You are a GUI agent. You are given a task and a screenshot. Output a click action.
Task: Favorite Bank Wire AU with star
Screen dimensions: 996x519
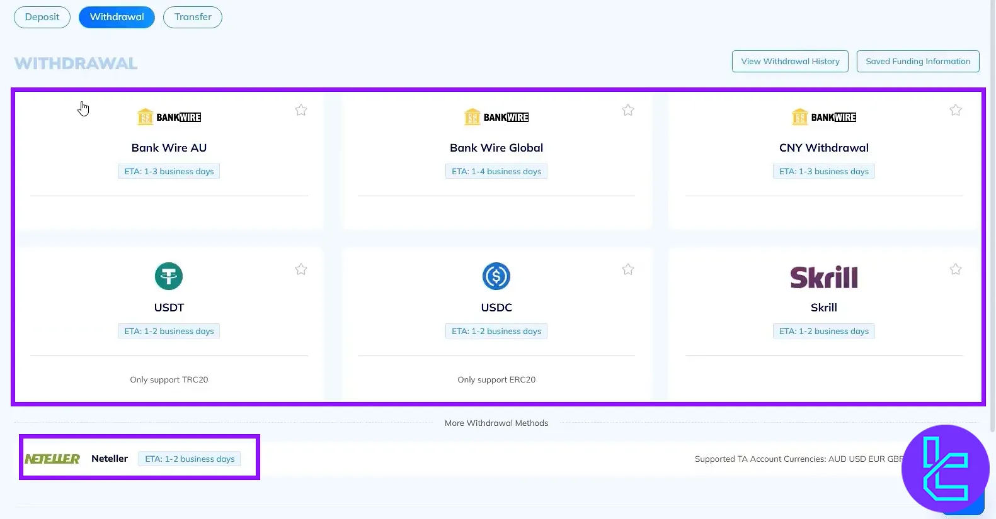click(x=301, y=110)
